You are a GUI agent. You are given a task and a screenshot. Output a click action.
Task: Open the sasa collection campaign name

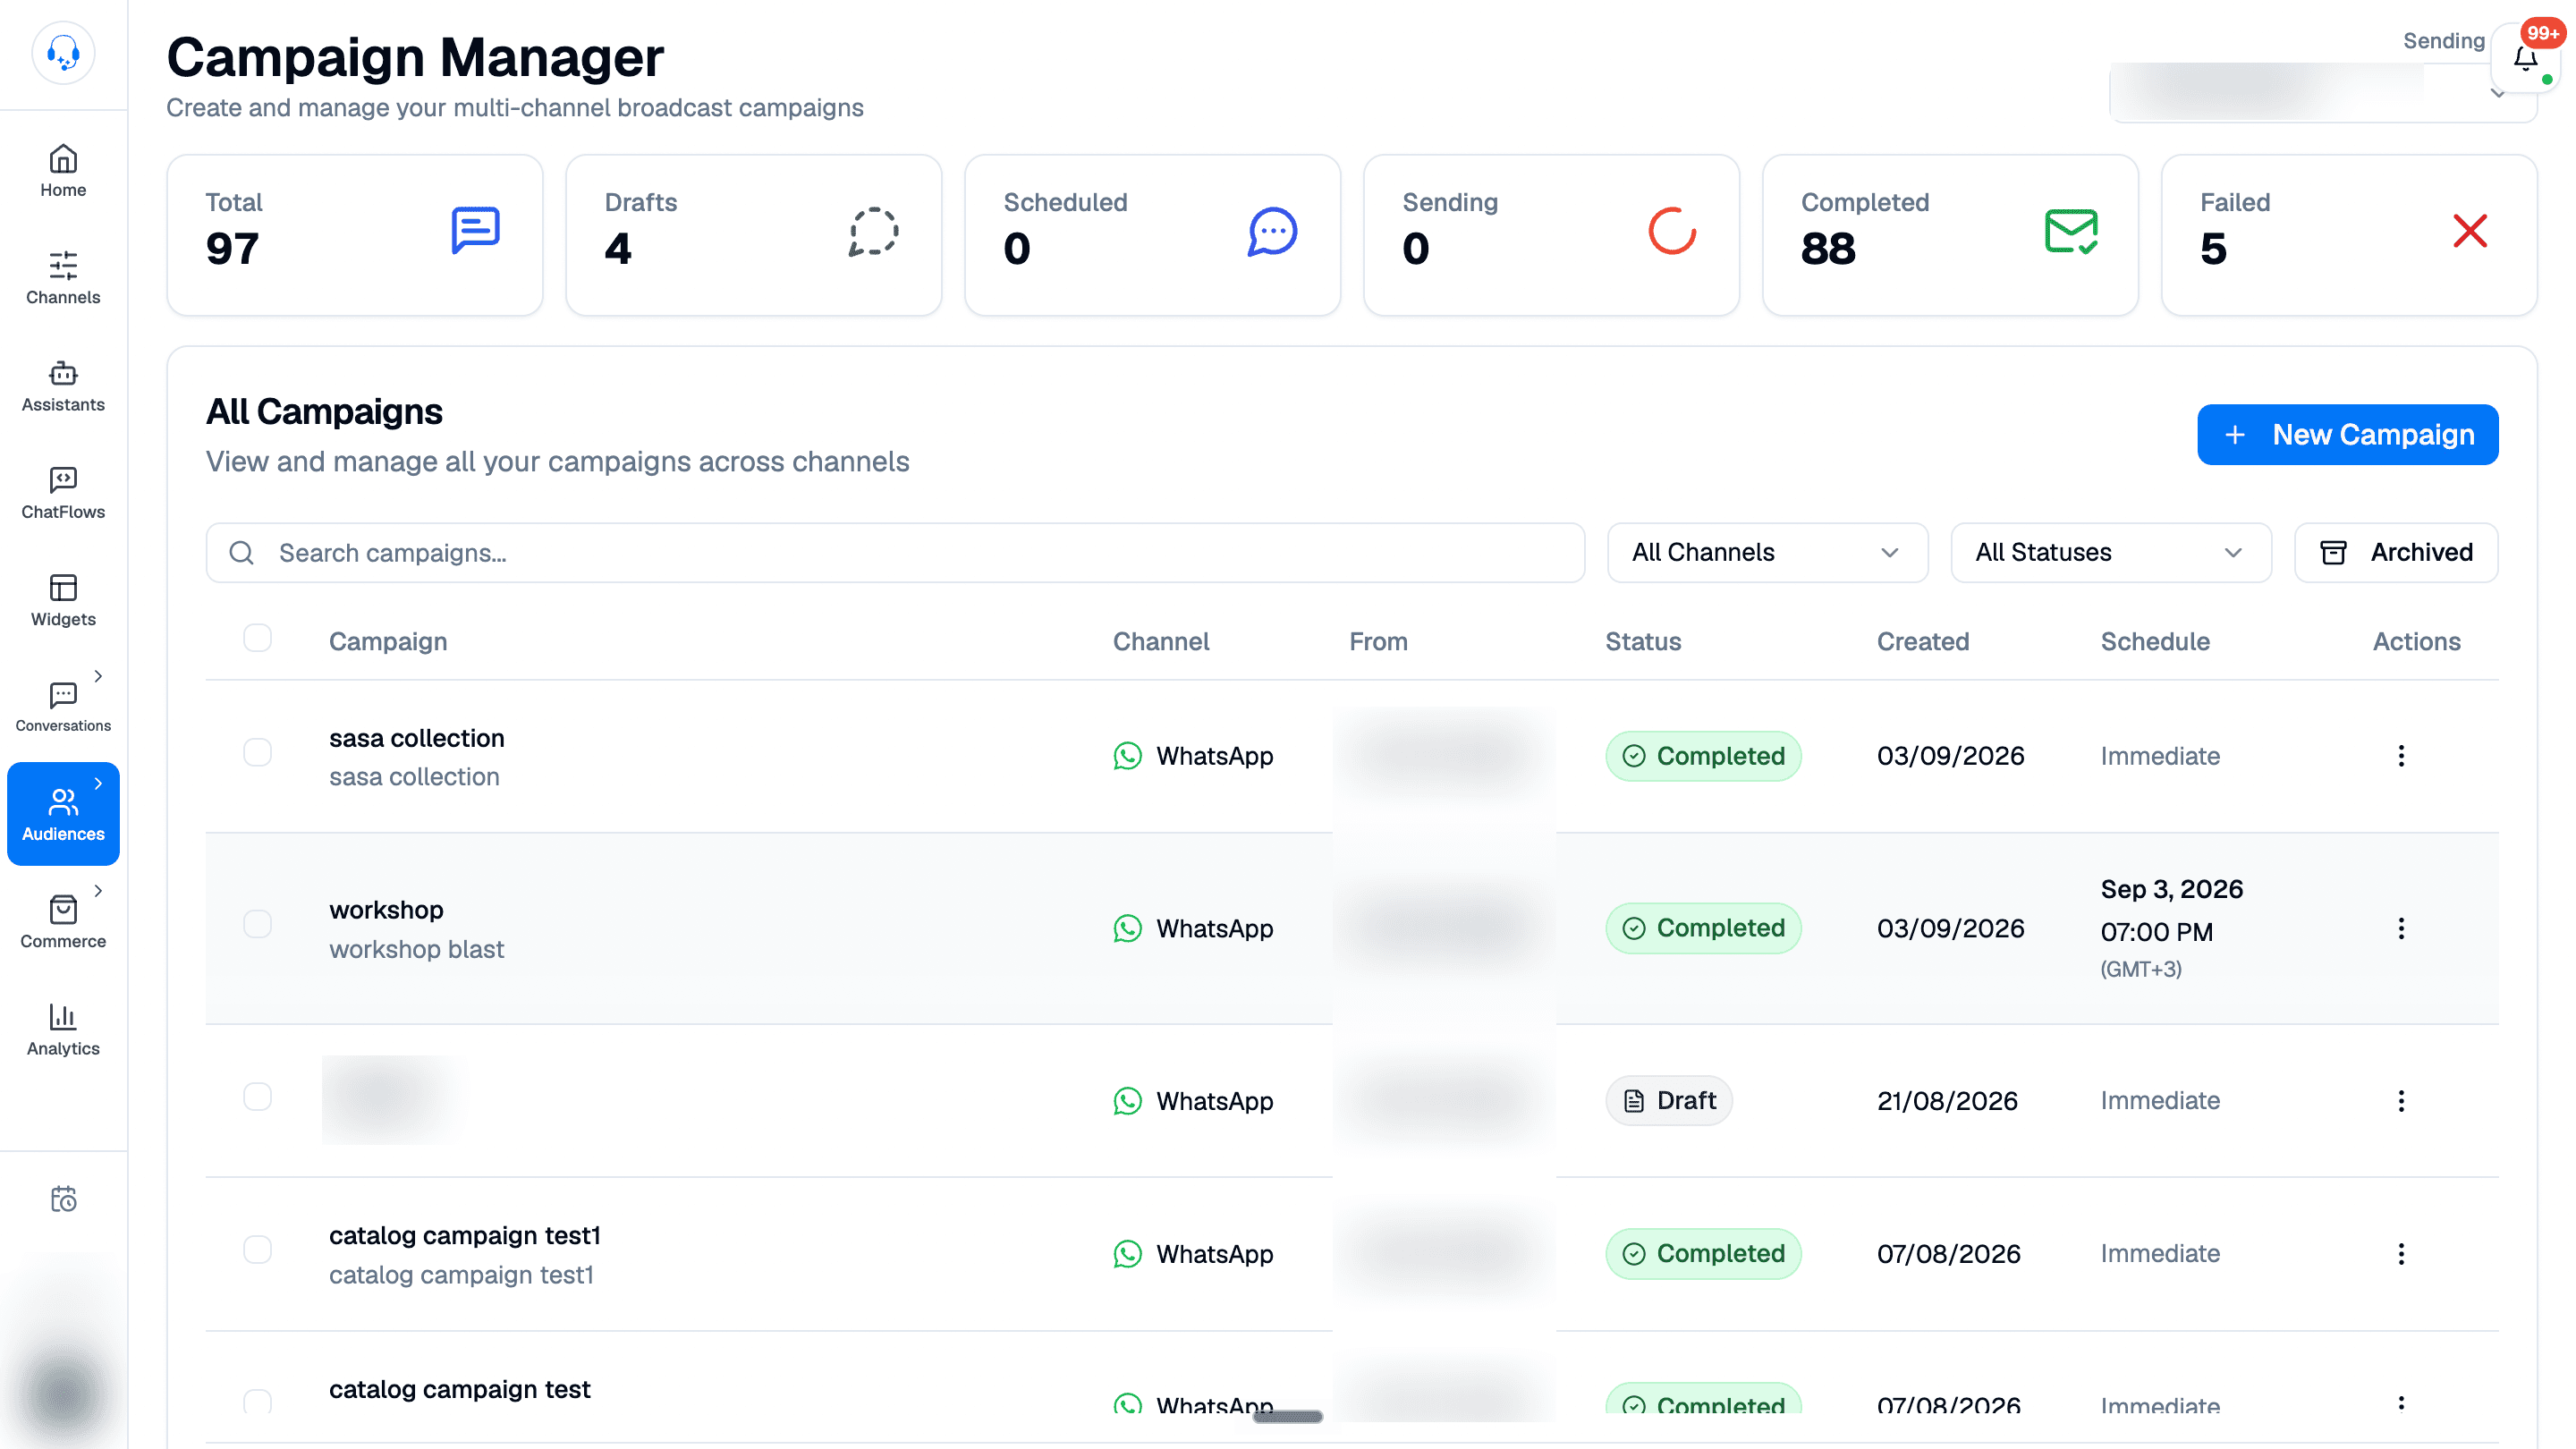(416, 737)
